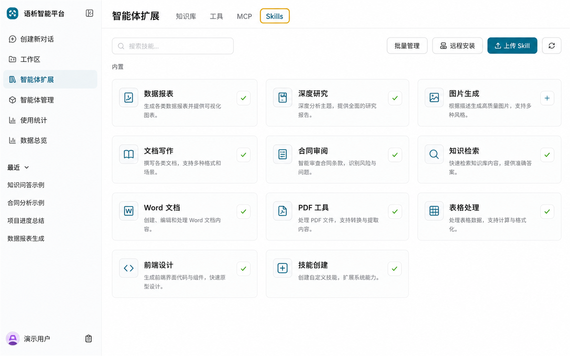
Task: Collapse the sidebar with the panel icon
Action: click(89, 14)
